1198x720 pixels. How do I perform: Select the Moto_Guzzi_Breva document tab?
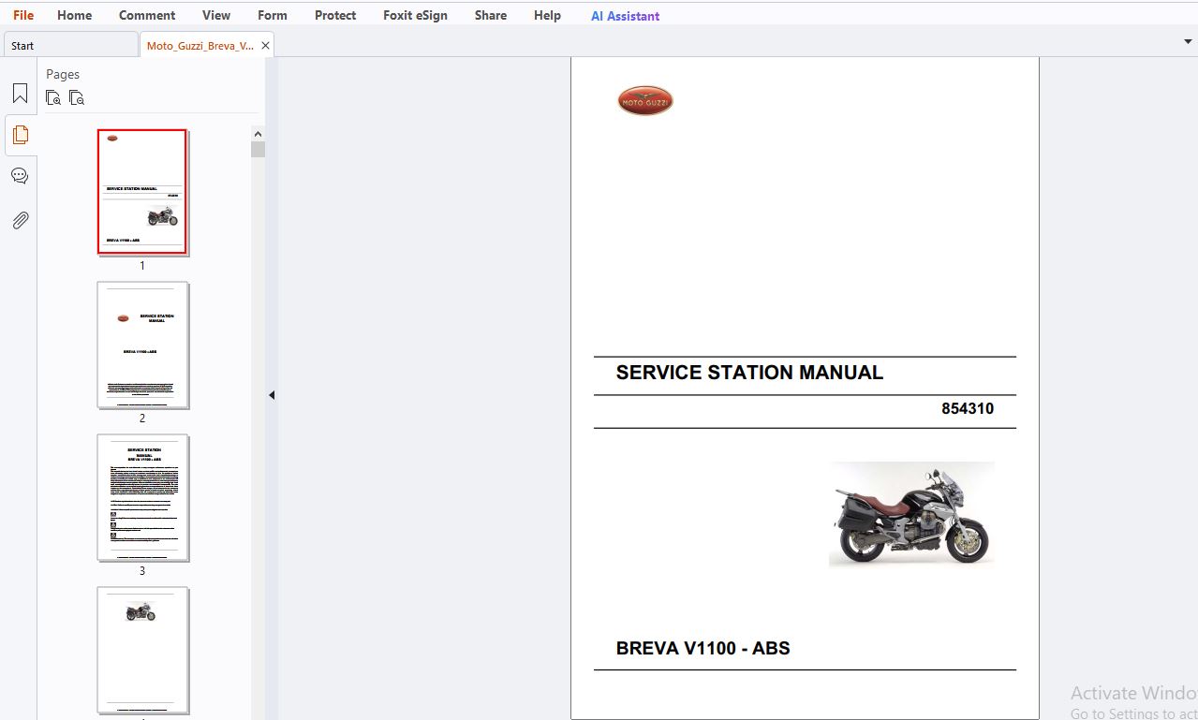[200, 45]
